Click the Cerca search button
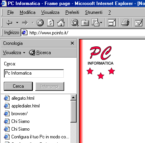 click(x=18, y=86)
